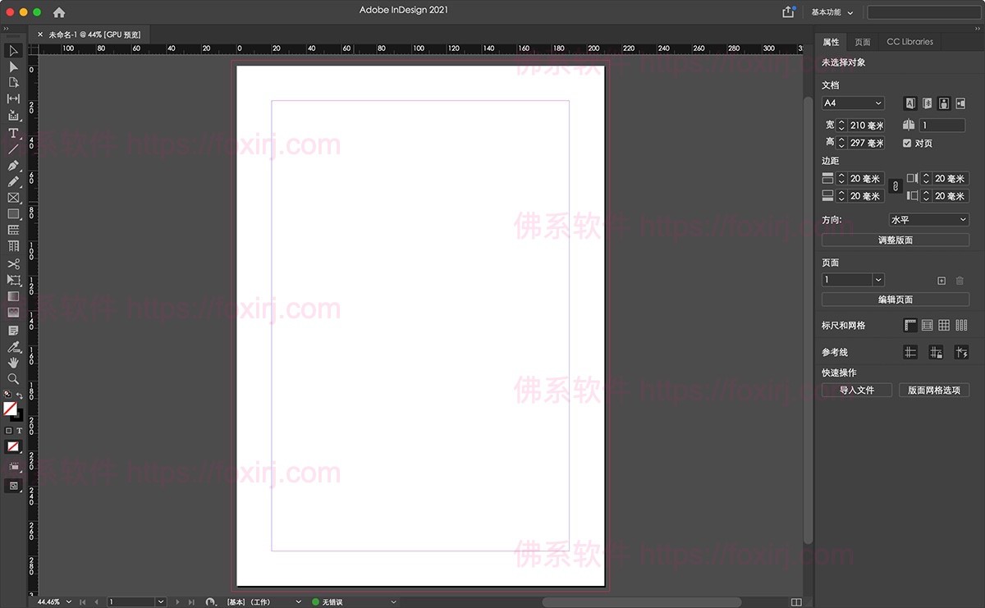Viewport: 985px width, 608px height.
Task: Select the Hand tool
Action: [x=13, y=362]
